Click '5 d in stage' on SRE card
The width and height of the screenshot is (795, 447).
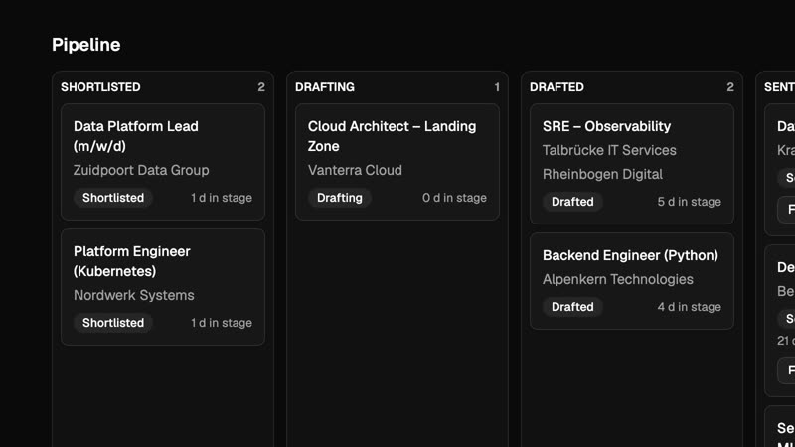(x=689, y=202)
